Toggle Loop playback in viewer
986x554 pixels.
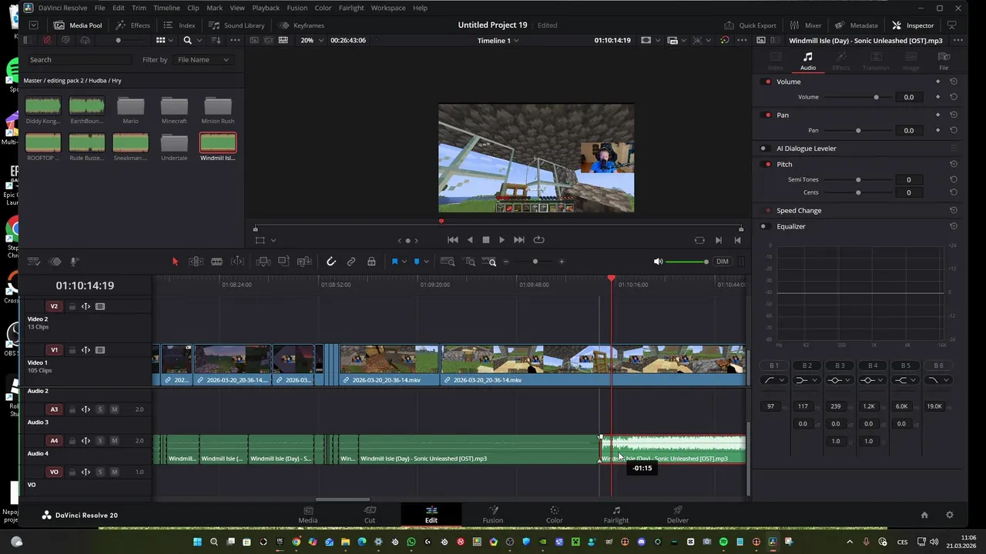coord(538,240)
